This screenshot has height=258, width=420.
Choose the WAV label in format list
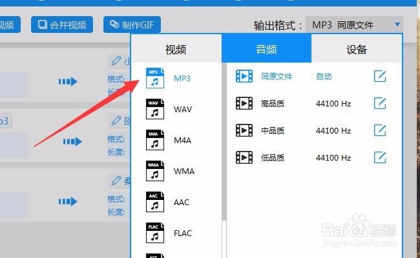point(183,110)
